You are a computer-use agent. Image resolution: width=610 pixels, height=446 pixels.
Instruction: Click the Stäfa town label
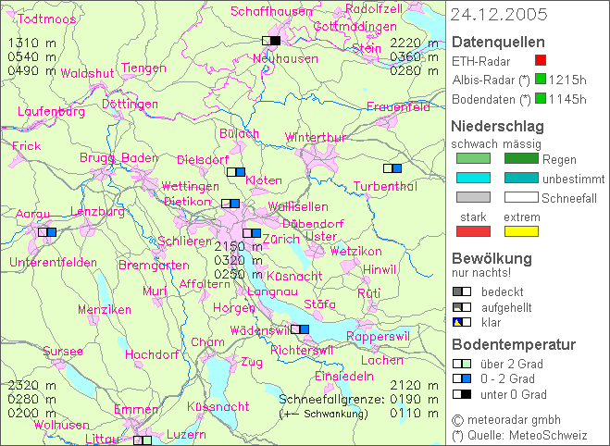click(319, 304)
